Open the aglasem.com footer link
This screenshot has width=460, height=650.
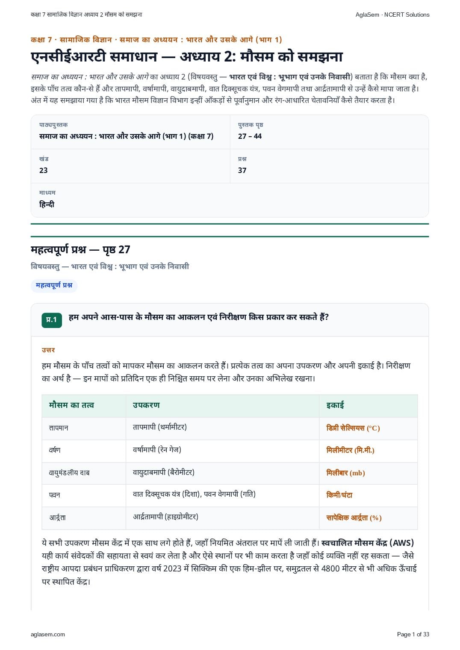click(x=48, y=634)
